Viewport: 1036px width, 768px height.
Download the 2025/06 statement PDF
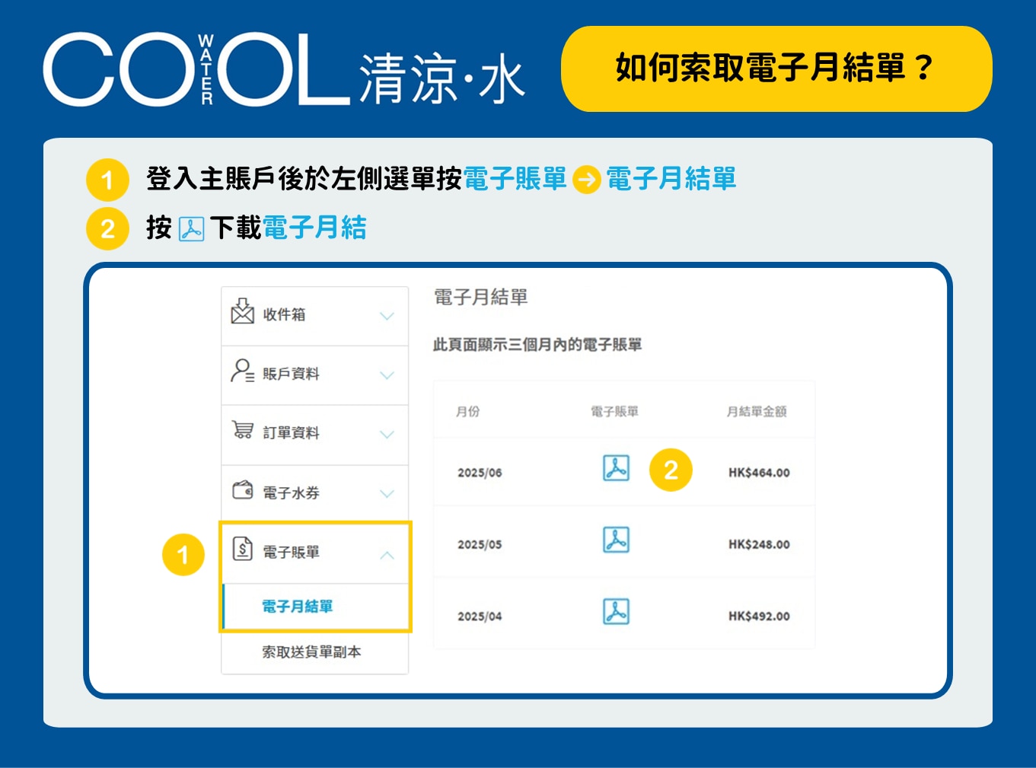[616, 468]
